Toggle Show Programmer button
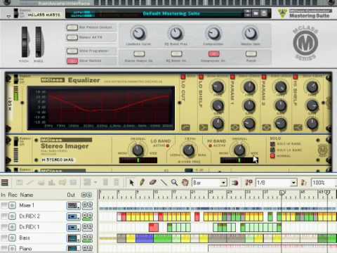 pyautogui.click(x=72, y=51)
